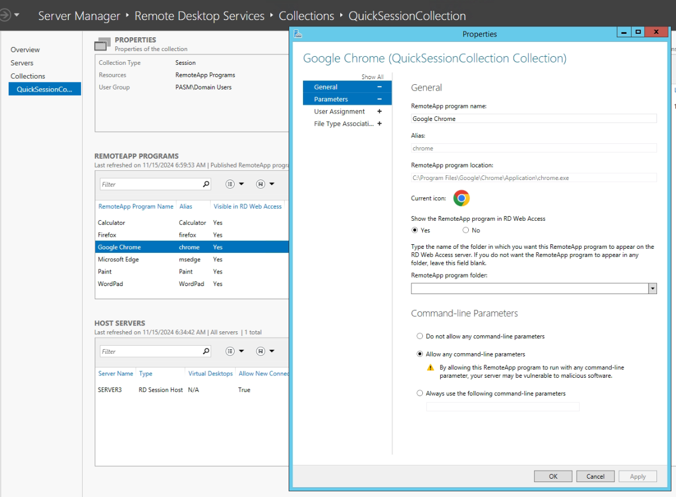Click the Server Manager back arrow icon
Viewport: 676px width, 497px height.
[5, 15]
